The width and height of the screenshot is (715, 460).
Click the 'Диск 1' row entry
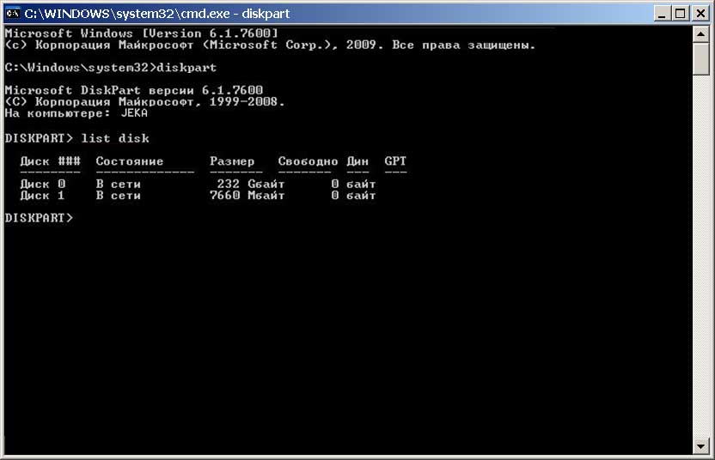(42, 196)
